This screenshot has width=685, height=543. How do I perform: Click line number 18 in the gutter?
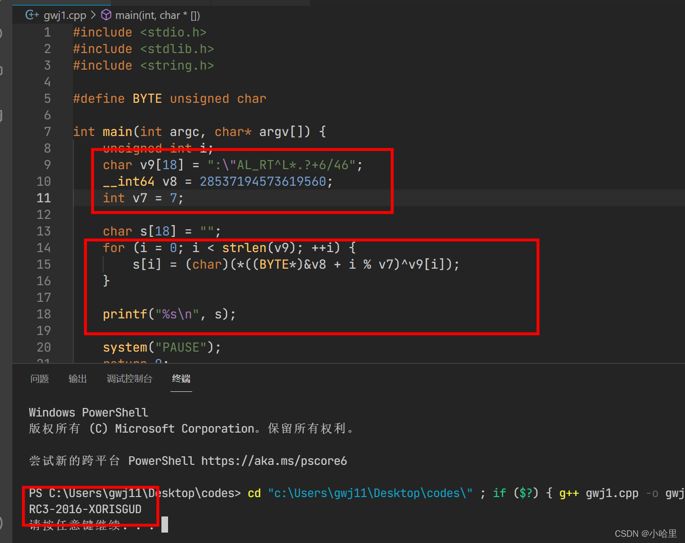[44, 314]
